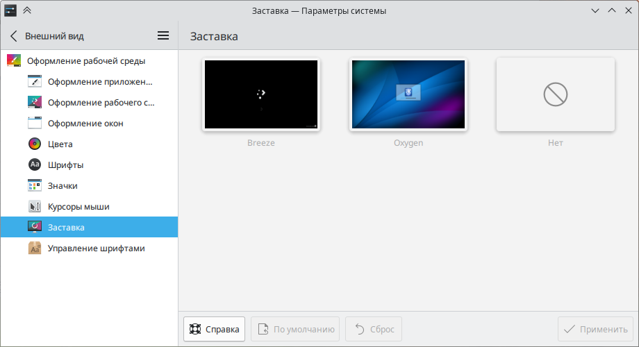
Task: Click the Оформление окон icon
Action: 35,123
